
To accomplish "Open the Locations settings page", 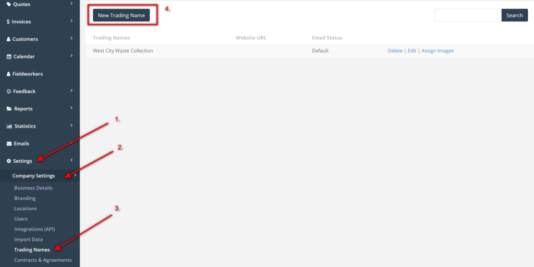I will pyautogui.click(x=26, y=209).
